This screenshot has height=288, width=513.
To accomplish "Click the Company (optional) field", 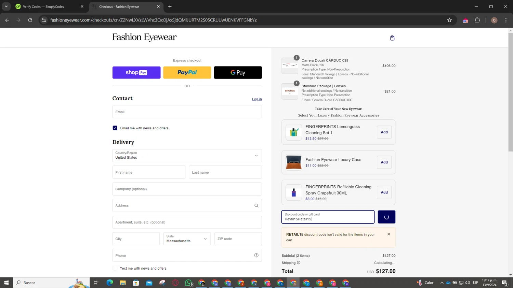I will (187, 189).
